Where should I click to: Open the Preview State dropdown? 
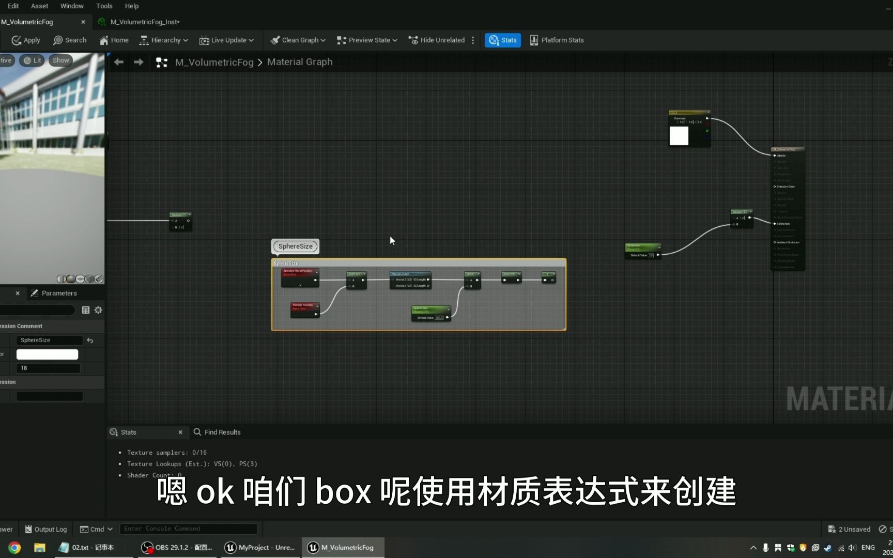pyautogui.click(x=366, y=40)
